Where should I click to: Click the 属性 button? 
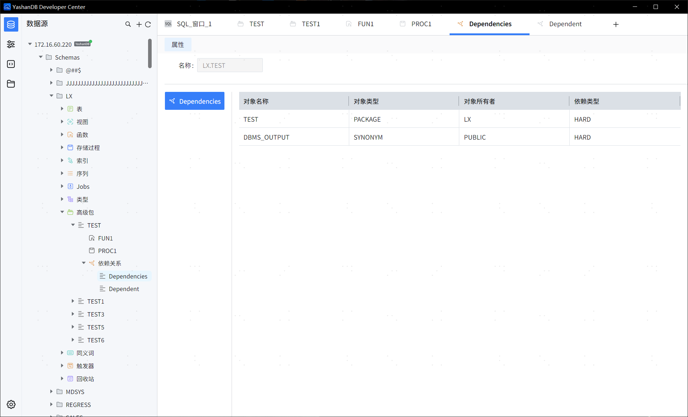(178, 44)
